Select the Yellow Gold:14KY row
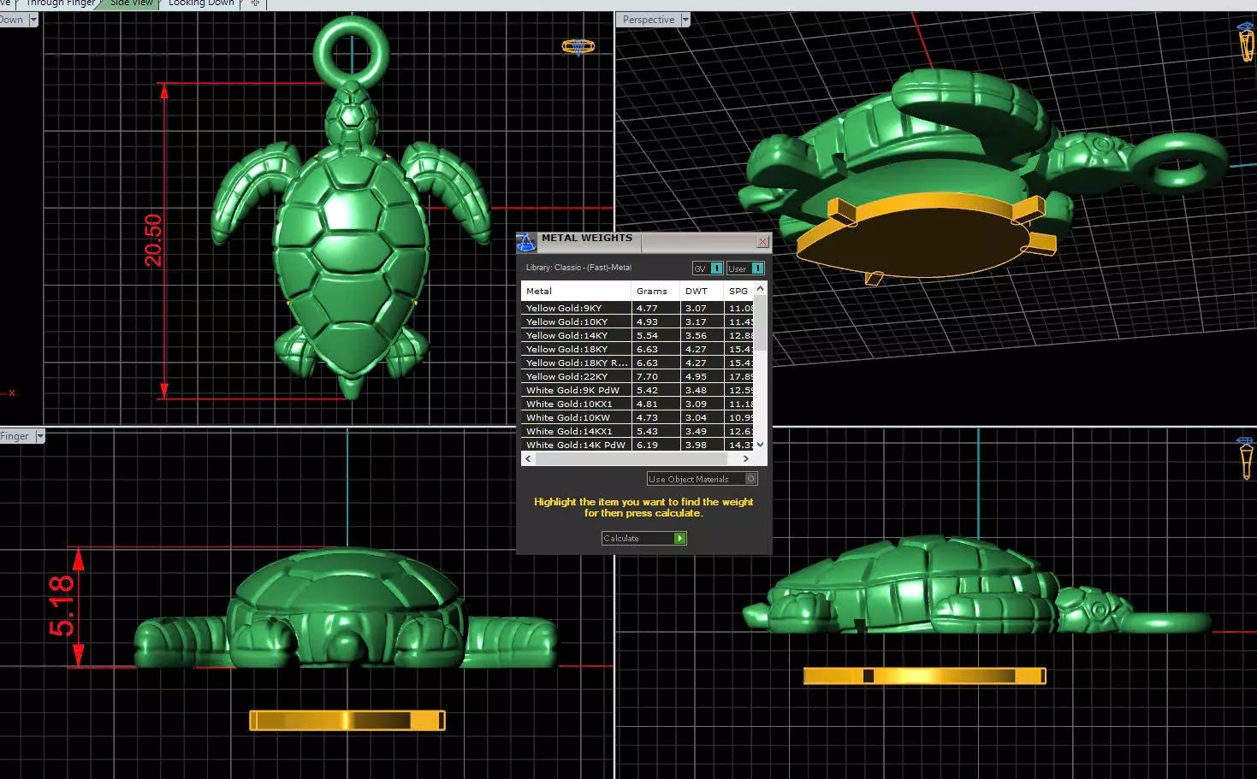 pos(637,335)
